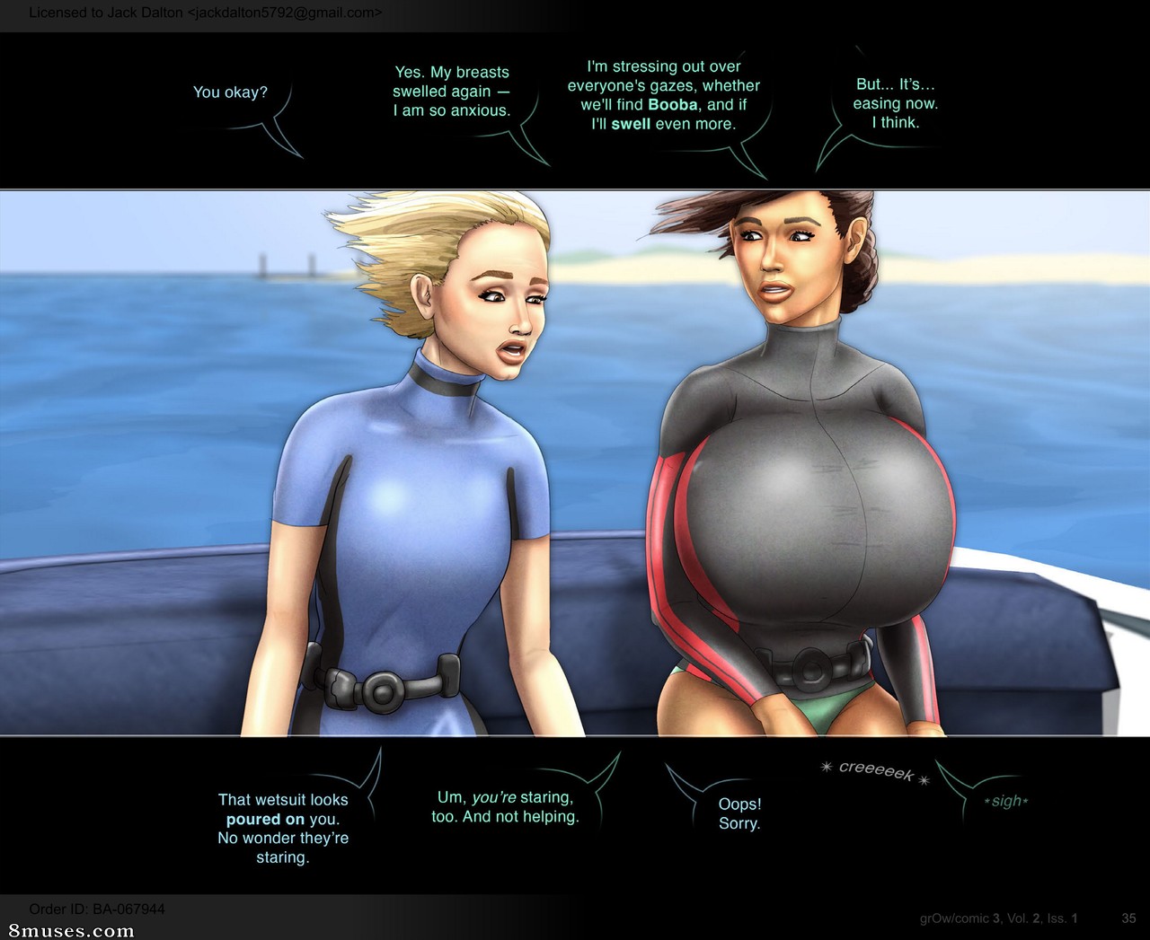Click the "Oops! Sorry." speech text
Image resolution: width=1150 pixels, height=940 pixels.
739,813
